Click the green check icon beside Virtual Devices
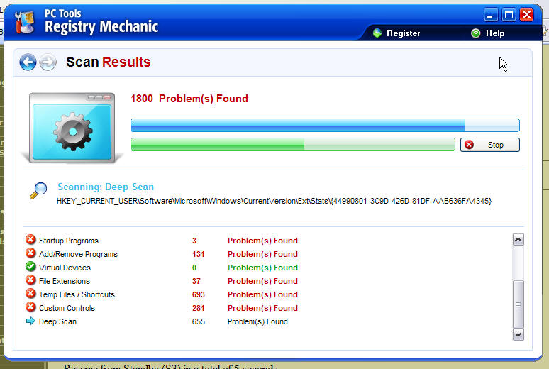The image size is (549, 369). pos(30,266)
